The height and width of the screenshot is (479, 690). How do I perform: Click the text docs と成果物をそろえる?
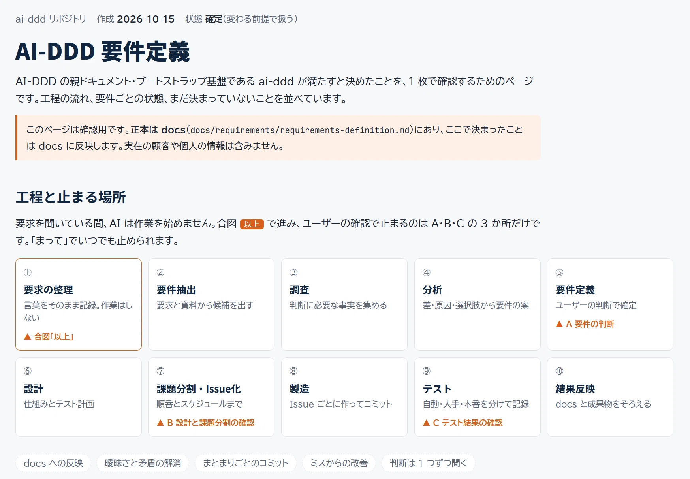pos(603,404)
